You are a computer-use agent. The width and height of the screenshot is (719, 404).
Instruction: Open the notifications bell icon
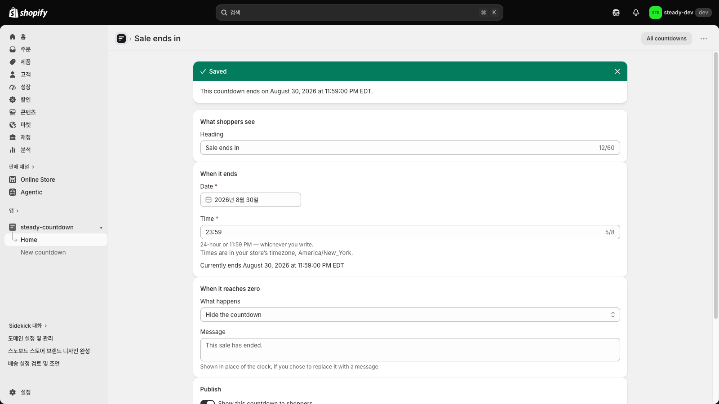tap(635, 13)
